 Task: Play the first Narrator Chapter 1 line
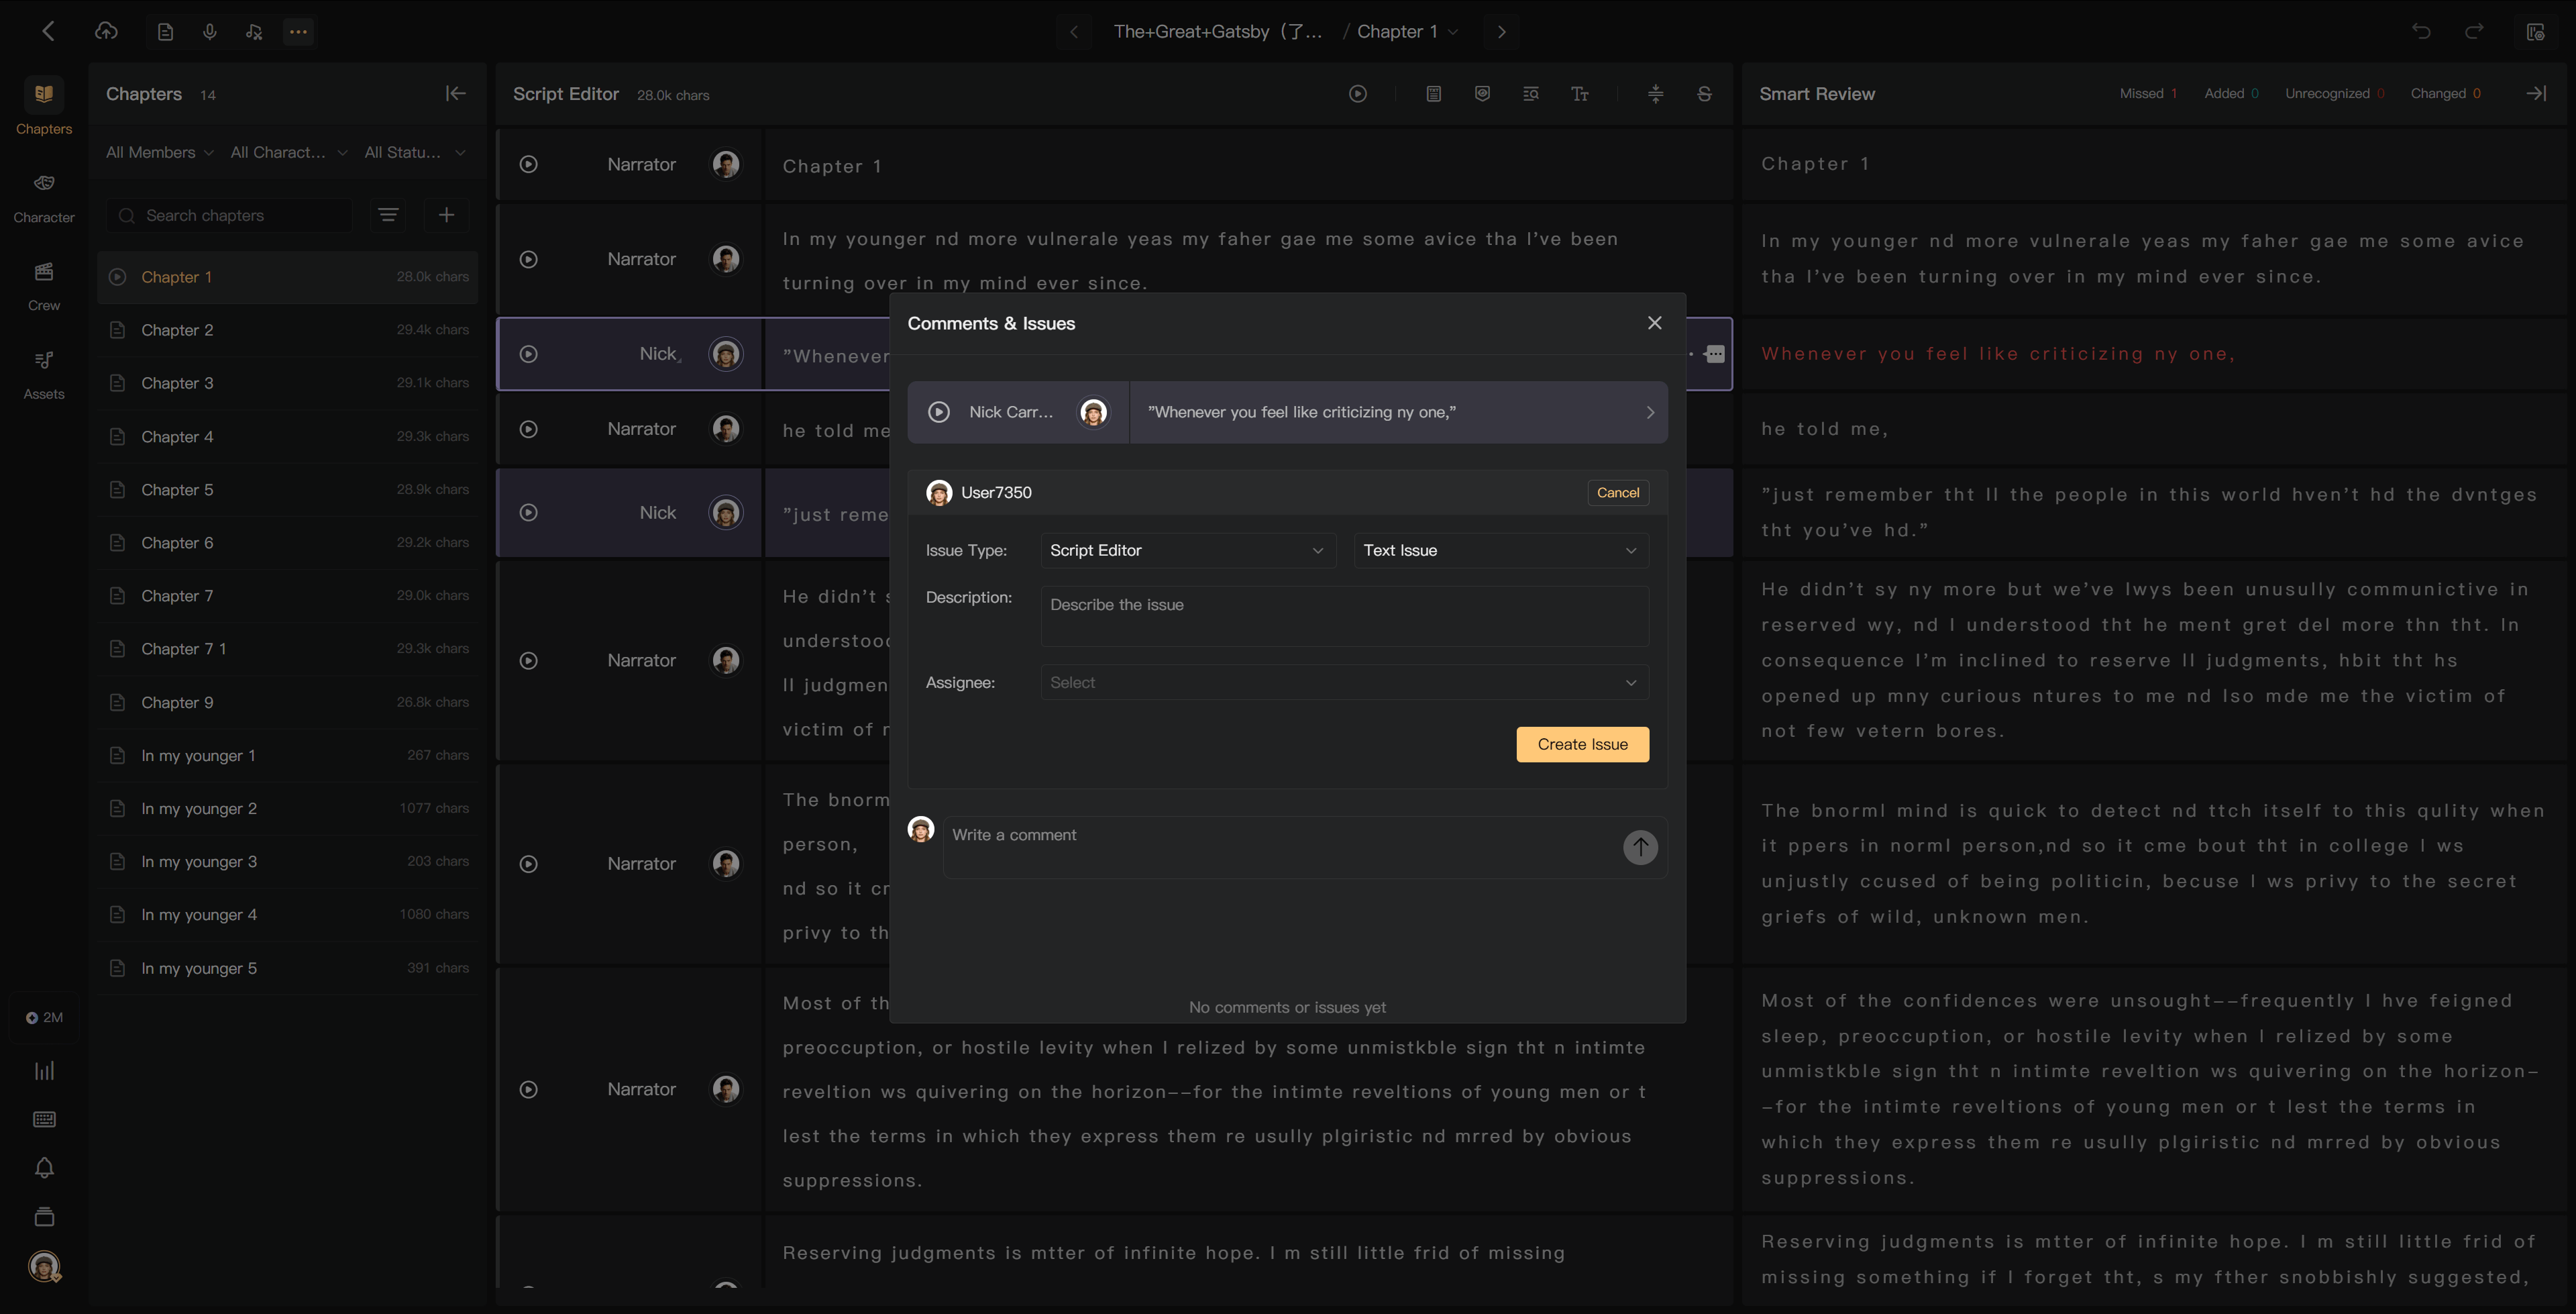528,164
